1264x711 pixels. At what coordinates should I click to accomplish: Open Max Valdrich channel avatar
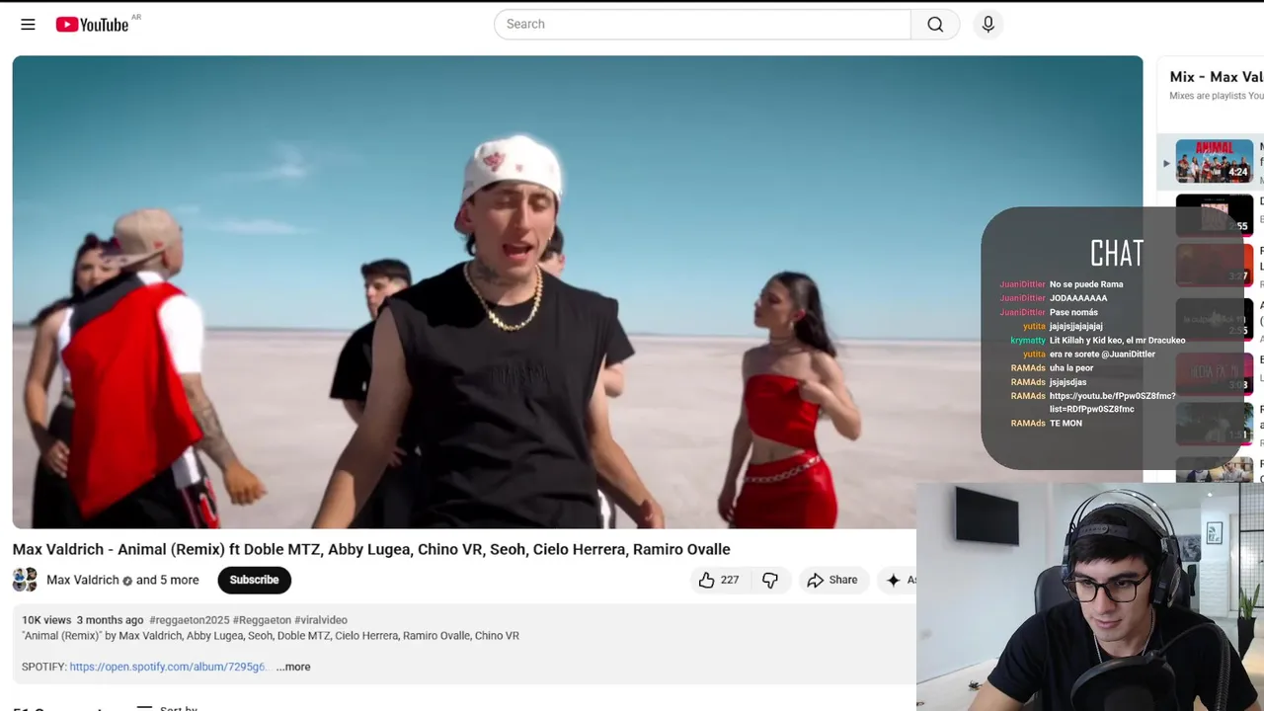click(25, 580)
